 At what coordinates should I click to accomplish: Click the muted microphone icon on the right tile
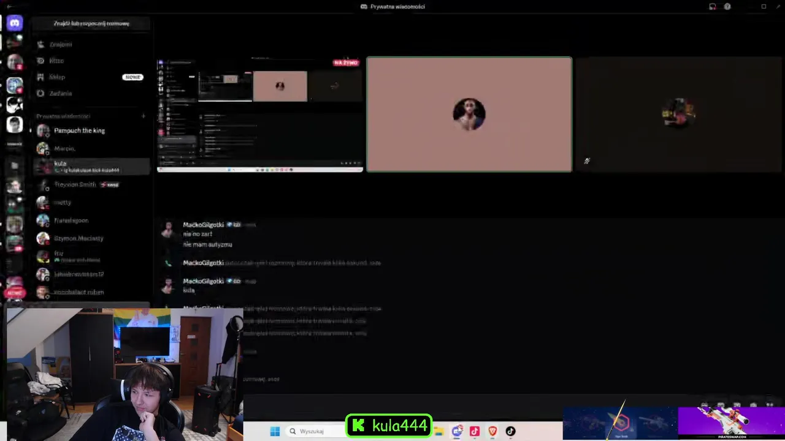pyautogui.click(x=587, y=161)
